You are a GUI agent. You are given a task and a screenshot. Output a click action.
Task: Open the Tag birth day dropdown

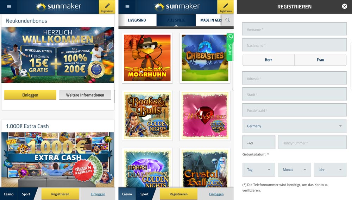[259, 170]
